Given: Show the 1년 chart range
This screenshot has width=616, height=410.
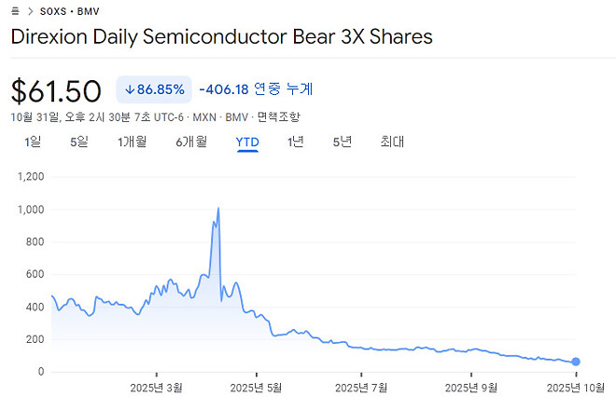Looking at the screenshot, I should click(295, 142).
